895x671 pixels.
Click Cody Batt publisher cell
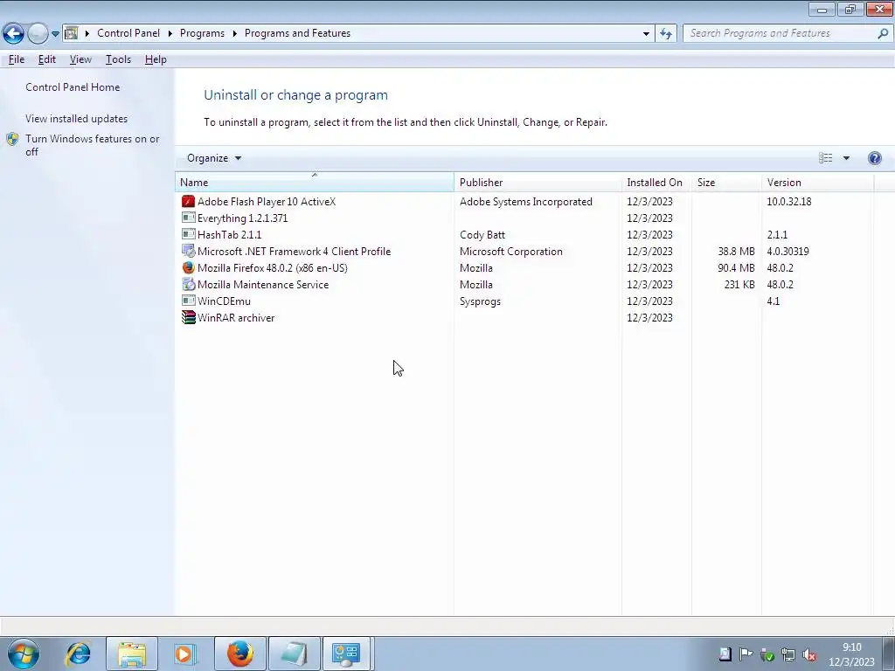(x=482, y=234)
